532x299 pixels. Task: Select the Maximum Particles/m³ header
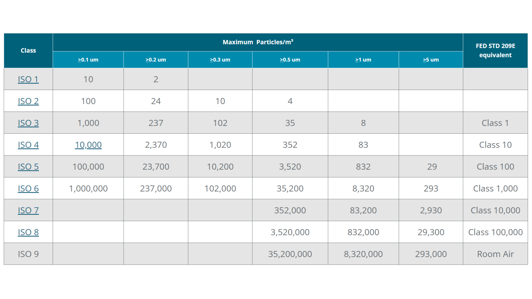258,42
